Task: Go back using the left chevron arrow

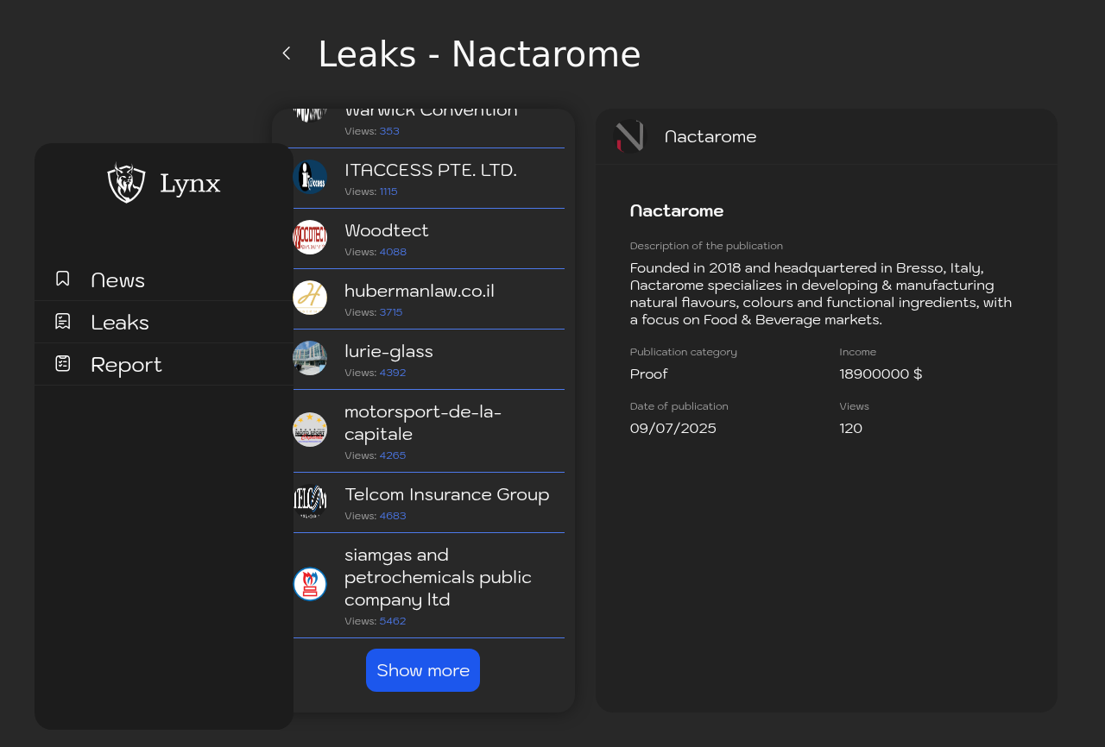Action: click(287, 53)
